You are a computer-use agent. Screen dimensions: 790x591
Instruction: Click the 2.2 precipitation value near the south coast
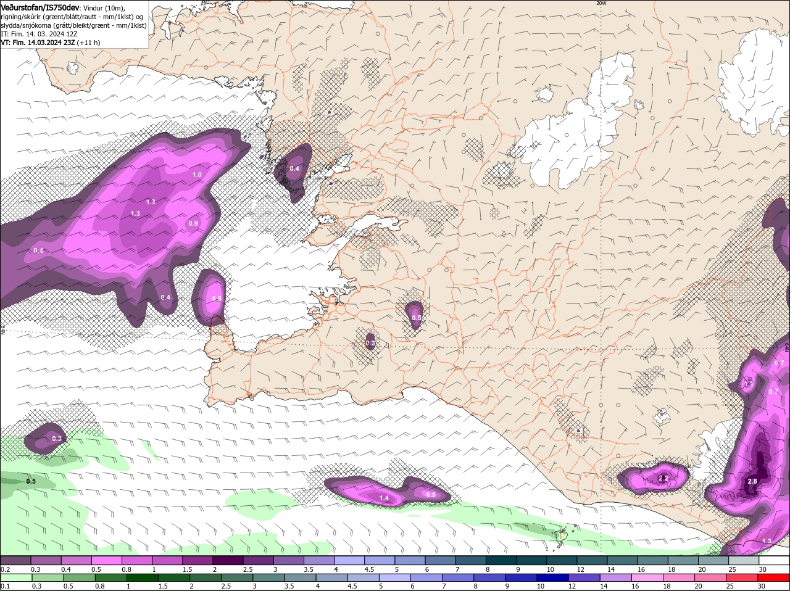coord(663,479)
